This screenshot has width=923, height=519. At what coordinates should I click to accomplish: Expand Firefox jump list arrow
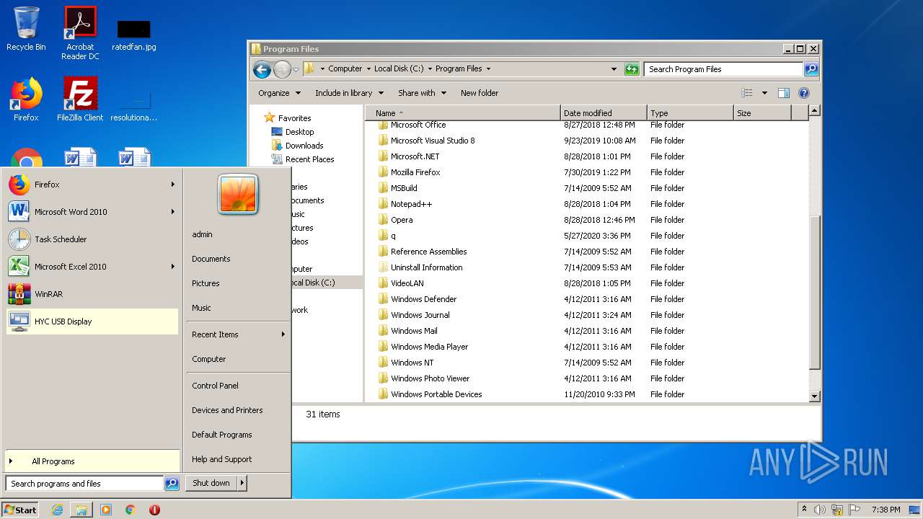pos(172,185)
